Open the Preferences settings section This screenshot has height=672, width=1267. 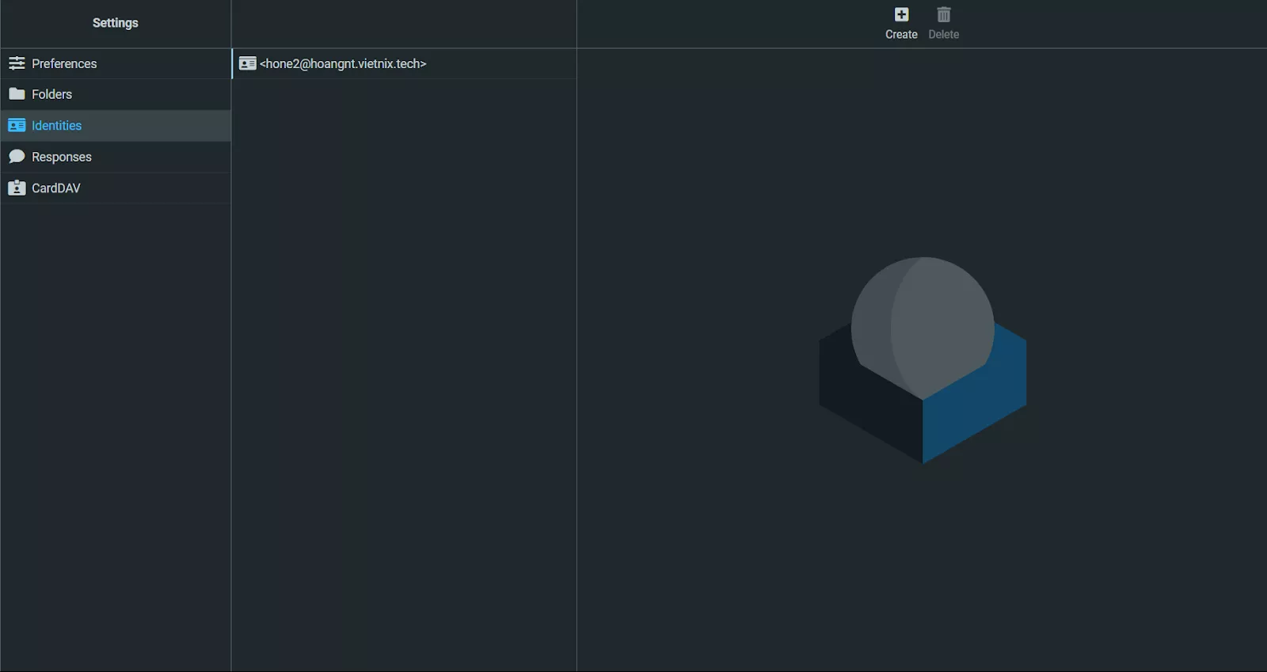click(x=64, y=63)
